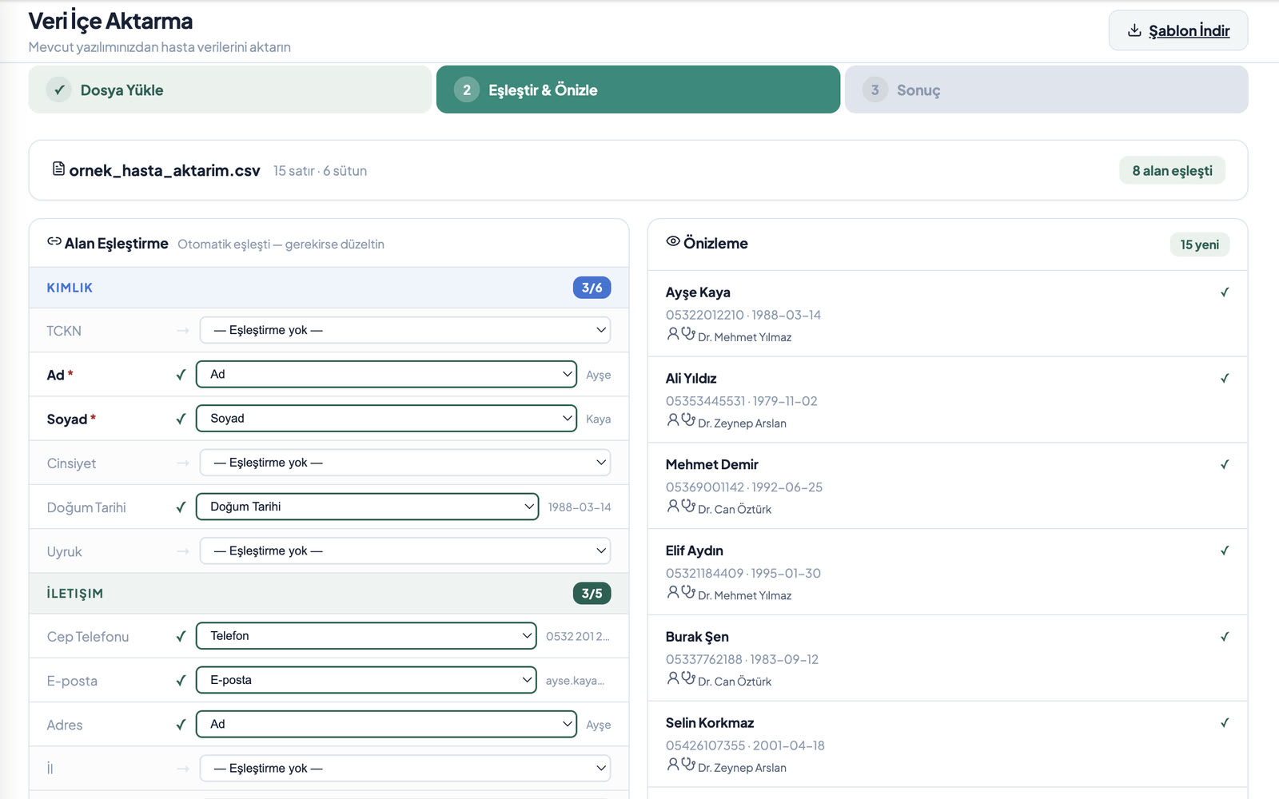The width and height of the screenshot is (1279, 799).
Task: Click the checkmark icon on Dosya Yükle step
Action: [x=58, y=89]
